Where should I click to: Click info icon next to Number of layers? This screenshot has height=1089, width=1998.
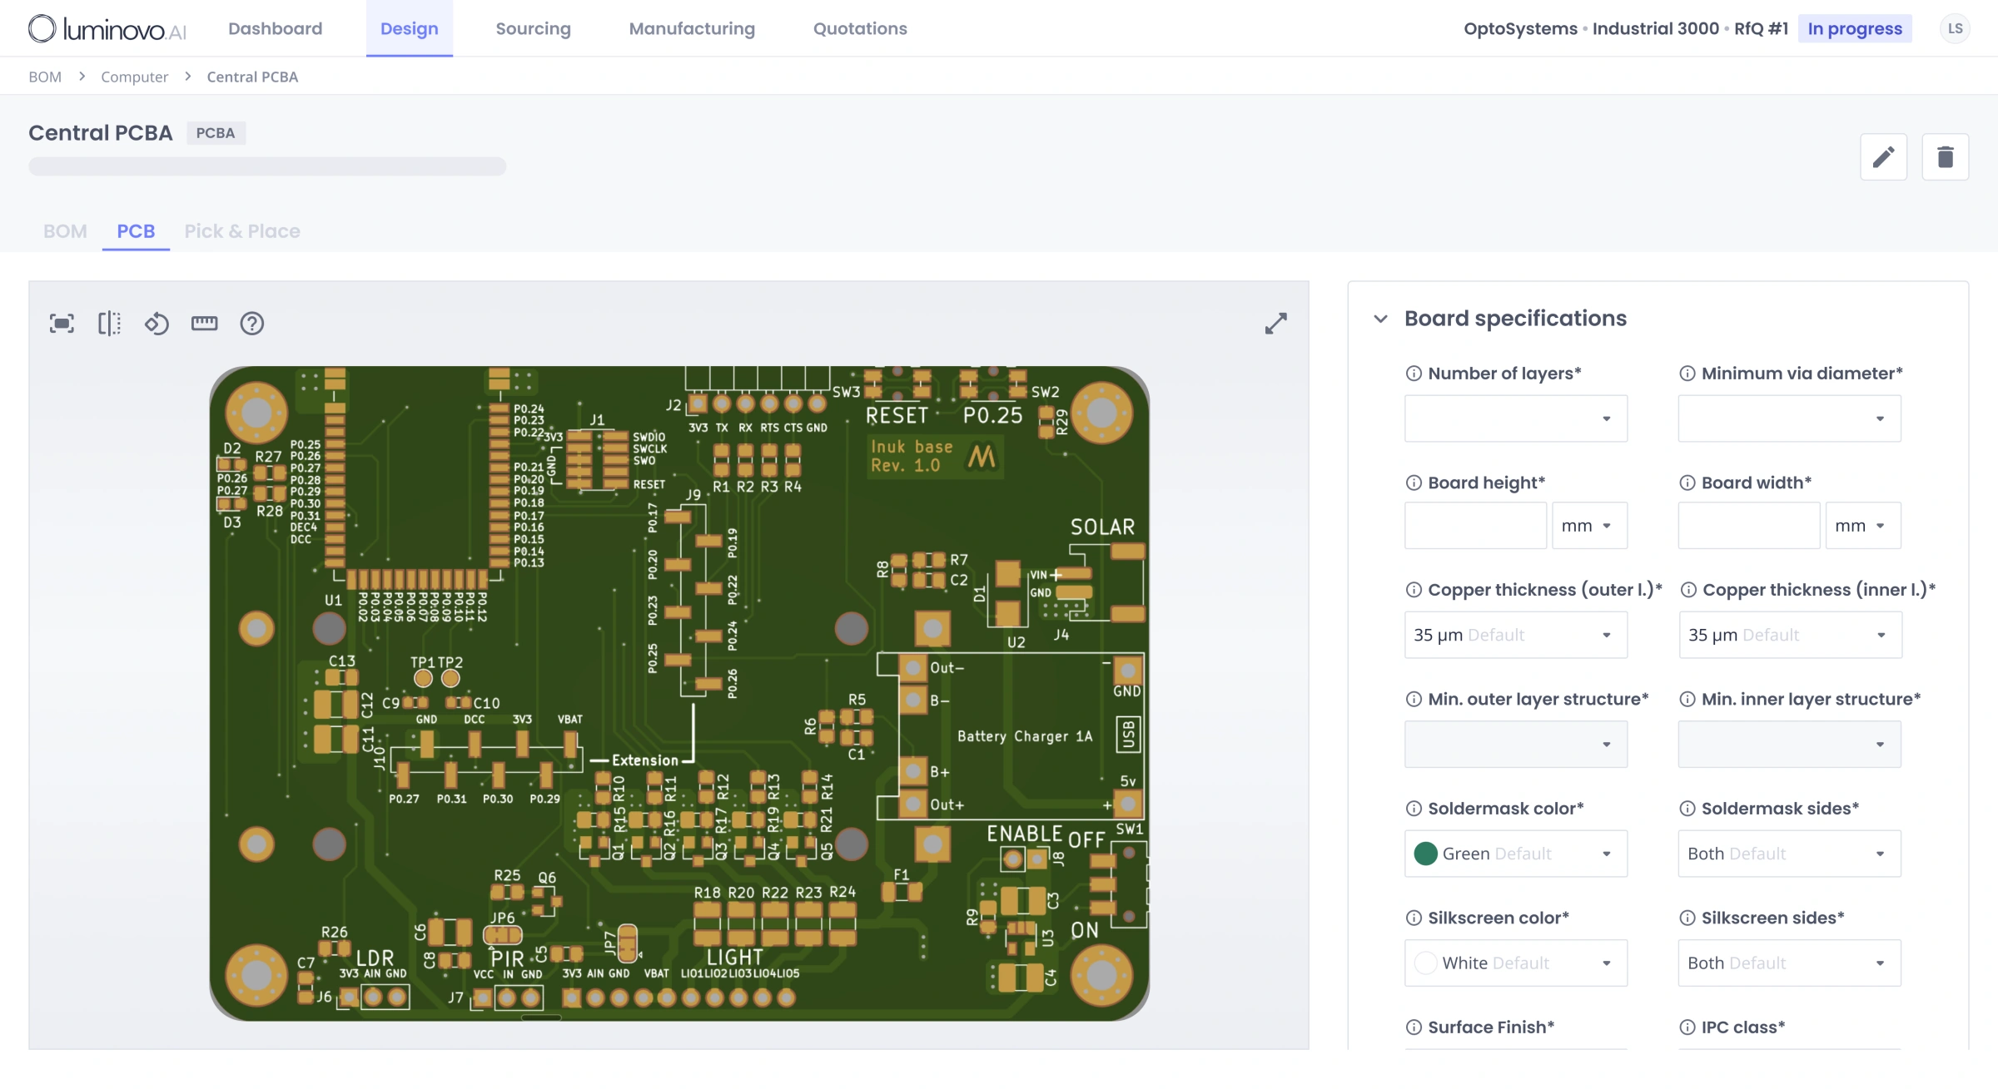[x=1414, y=374]
